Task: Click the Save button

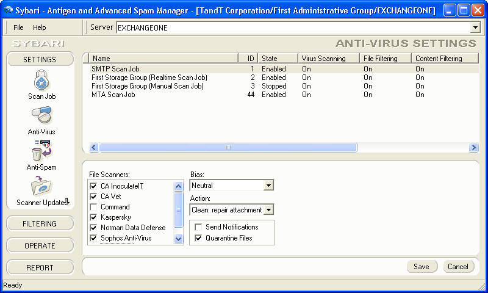Action: 422,267
